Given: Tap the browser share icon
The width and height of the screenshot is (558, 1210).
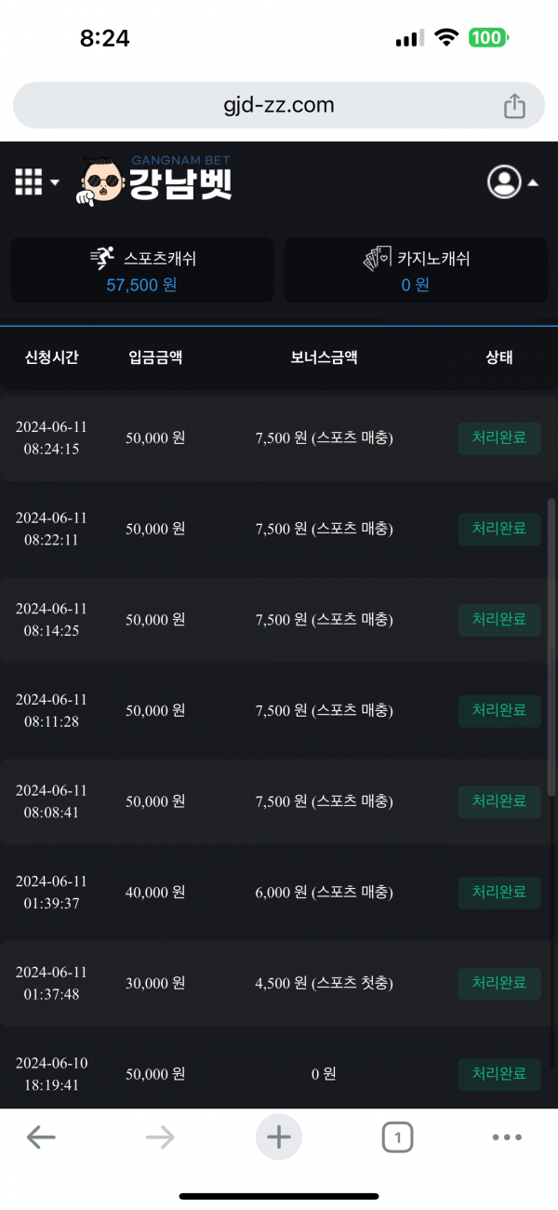Looking at the screenshot, I should pos(514,107).
